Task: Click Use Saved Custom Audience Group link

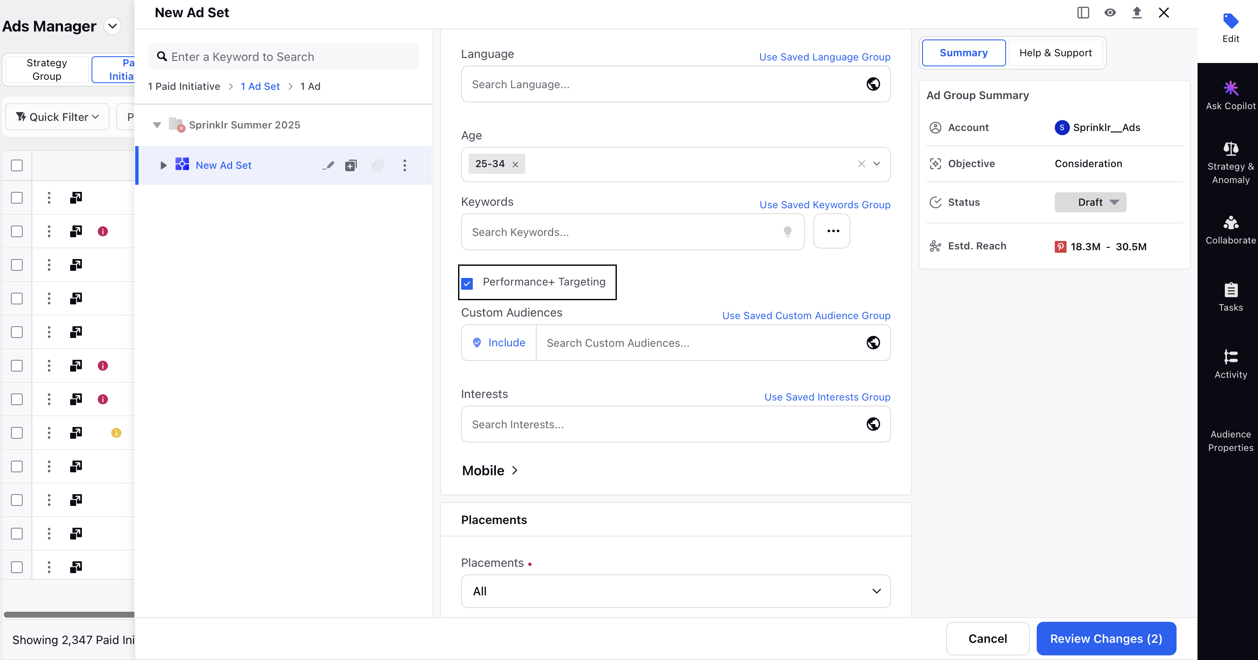Action: click(806, 316)
